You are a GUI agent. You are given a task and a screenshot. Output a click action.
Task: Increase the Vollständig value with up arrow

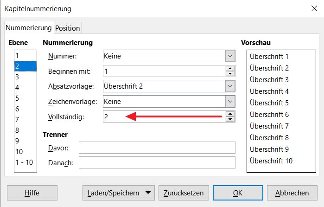[x=230, y=114]
